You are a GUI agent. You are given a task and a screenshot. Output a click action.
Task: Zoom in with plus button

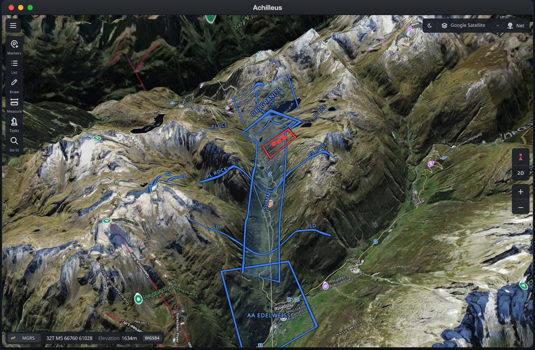521,192
